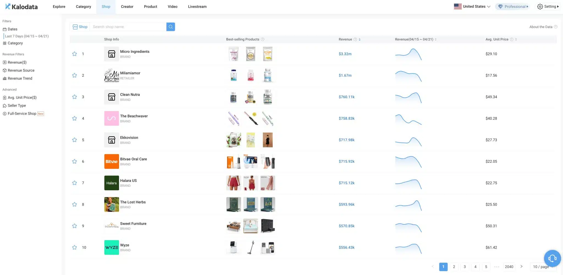Click the green Halara logo
This screenshot has width=563, height=275.
coord(112,183)
